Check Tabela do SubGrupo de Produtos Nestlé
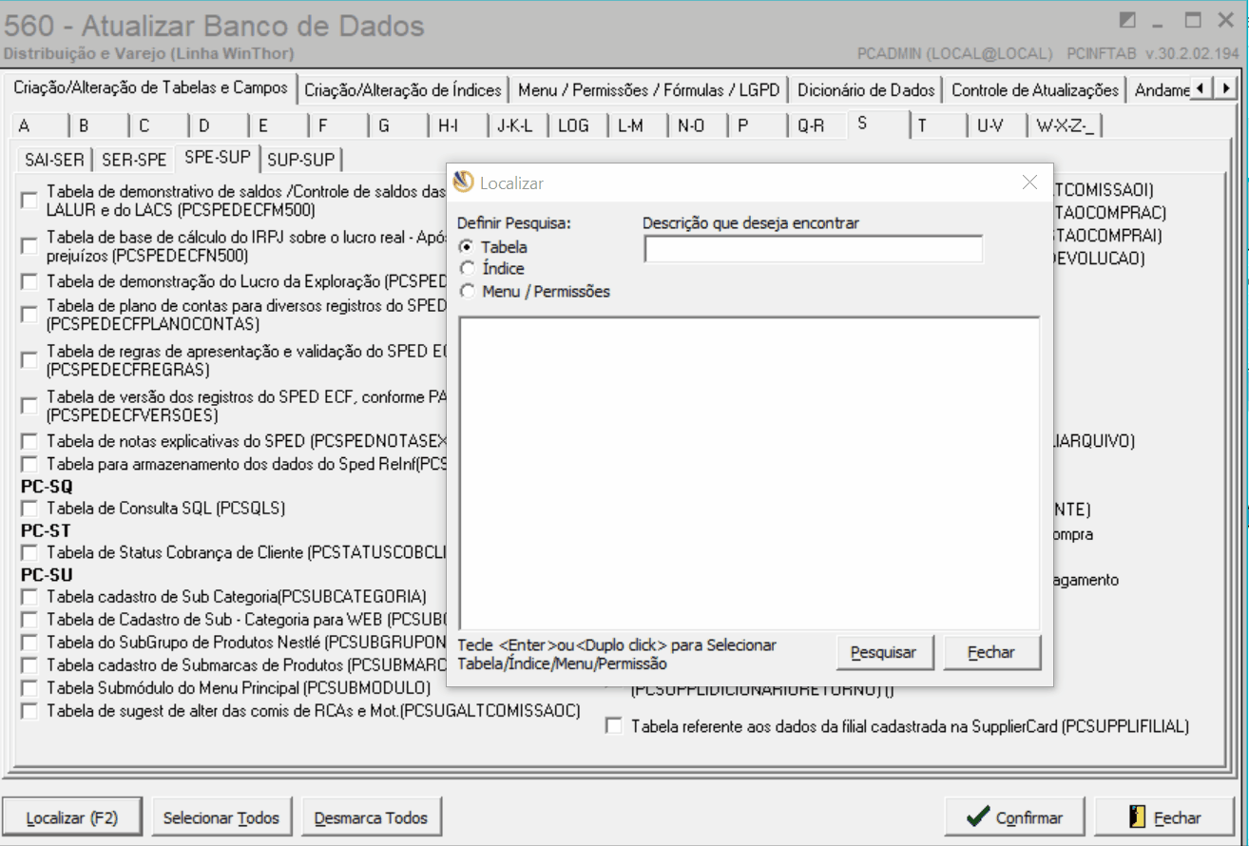Viewport: 1249px width, 846px height. (x=29, y=642)
